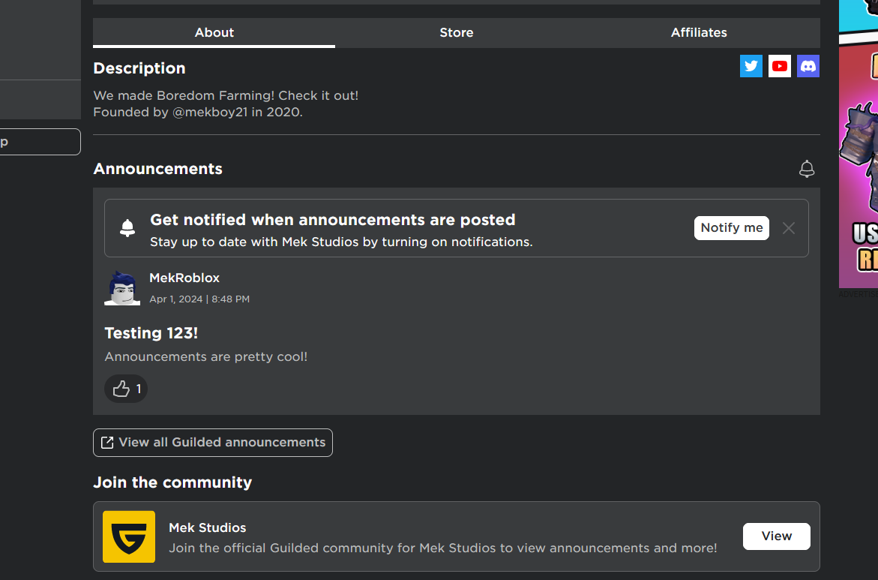Click the announcement timestamp Apr 1, 2024
878x580 pixels.
[199, 299]
